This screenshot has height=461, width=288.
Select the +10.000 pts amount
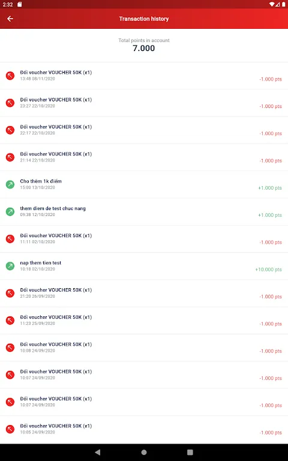point(268,270)
